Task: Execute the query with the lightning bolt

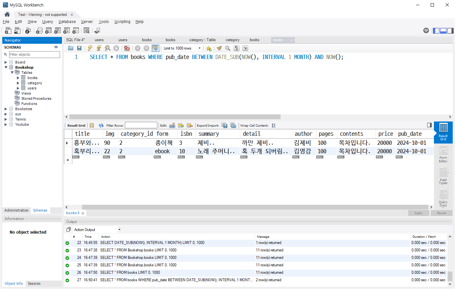Action: [x=90, y=48]
